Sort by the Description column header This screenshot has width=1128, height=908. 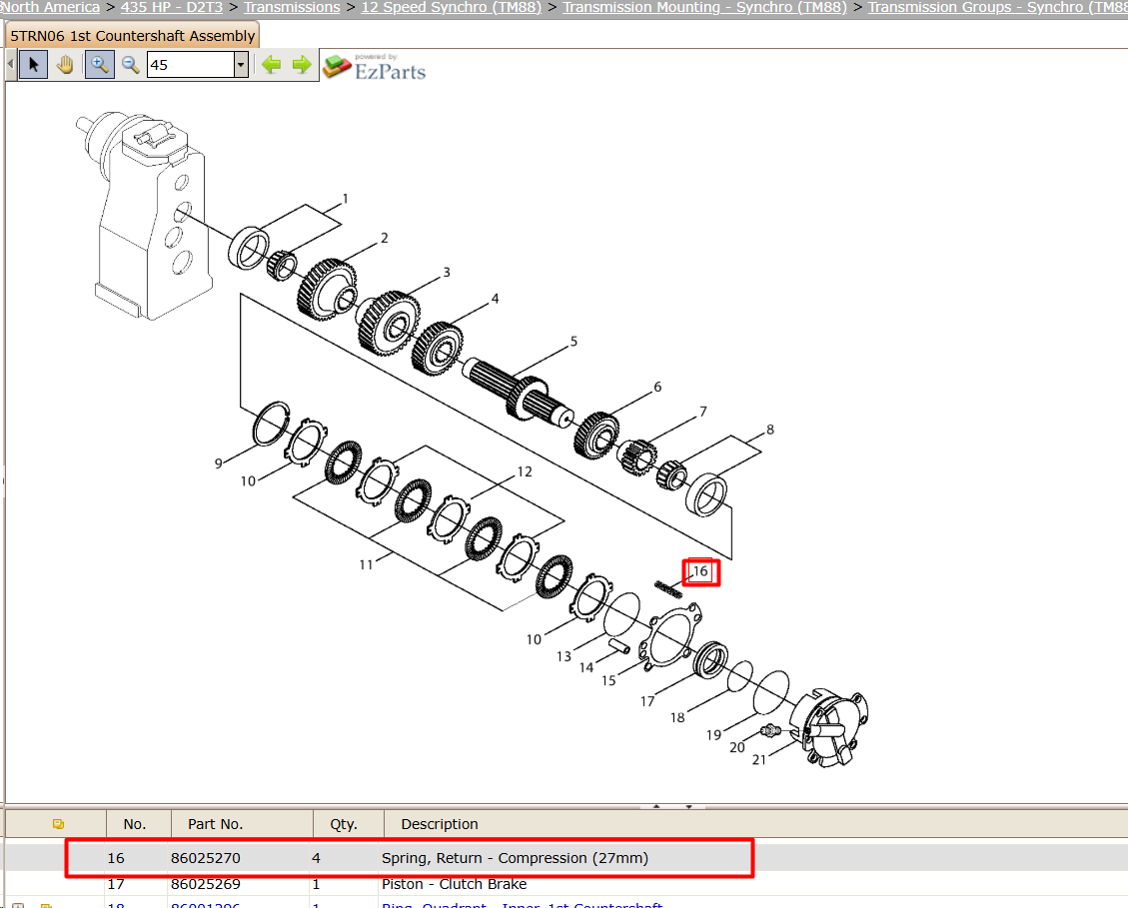pyautogui.click(x=439, y=824)
